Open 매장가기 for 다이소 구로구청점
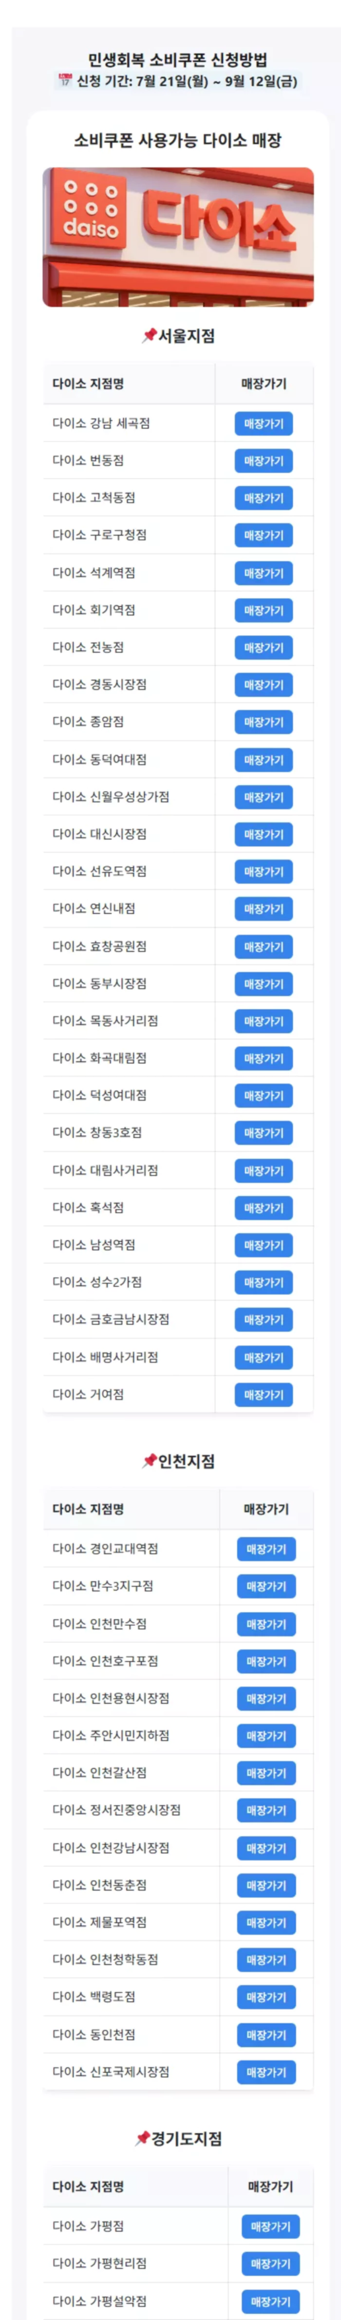 point(264,536)
